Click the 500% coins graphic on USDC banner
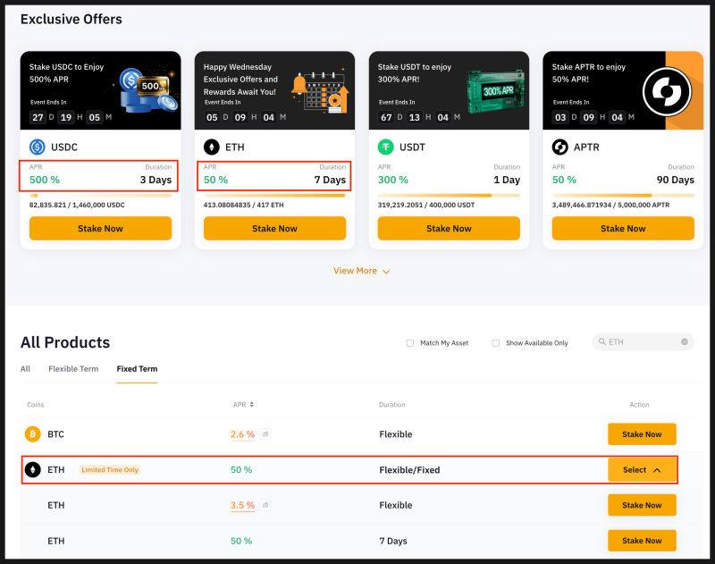The width and height of the screenshot is (715, 564). click(147, 89)
